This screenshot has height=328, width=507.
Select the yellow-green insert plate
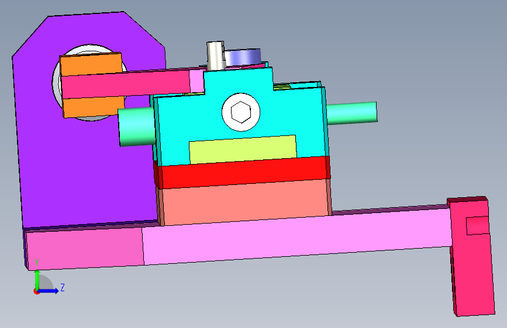pos(243,149)
